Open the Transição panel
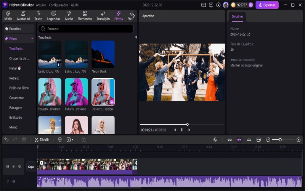Image resolution: width=305 pixels, height=191 pixels. [103, 16]
